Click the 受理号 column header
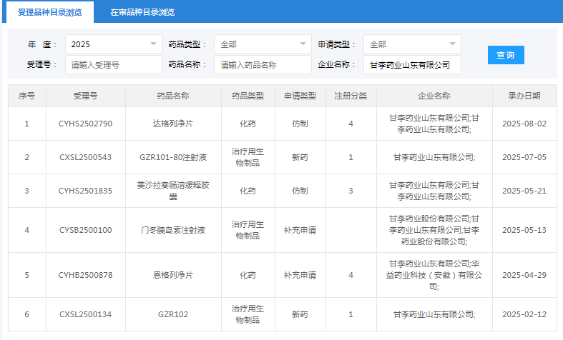The width and height of the screenshot is (563, 340). click(x=85, y=96)
